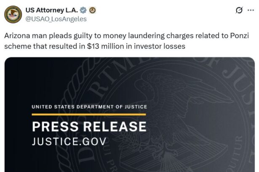259x172 pixels.
Task: Open the US Attorney L.A. profile avatar
Action: [13, 15]
